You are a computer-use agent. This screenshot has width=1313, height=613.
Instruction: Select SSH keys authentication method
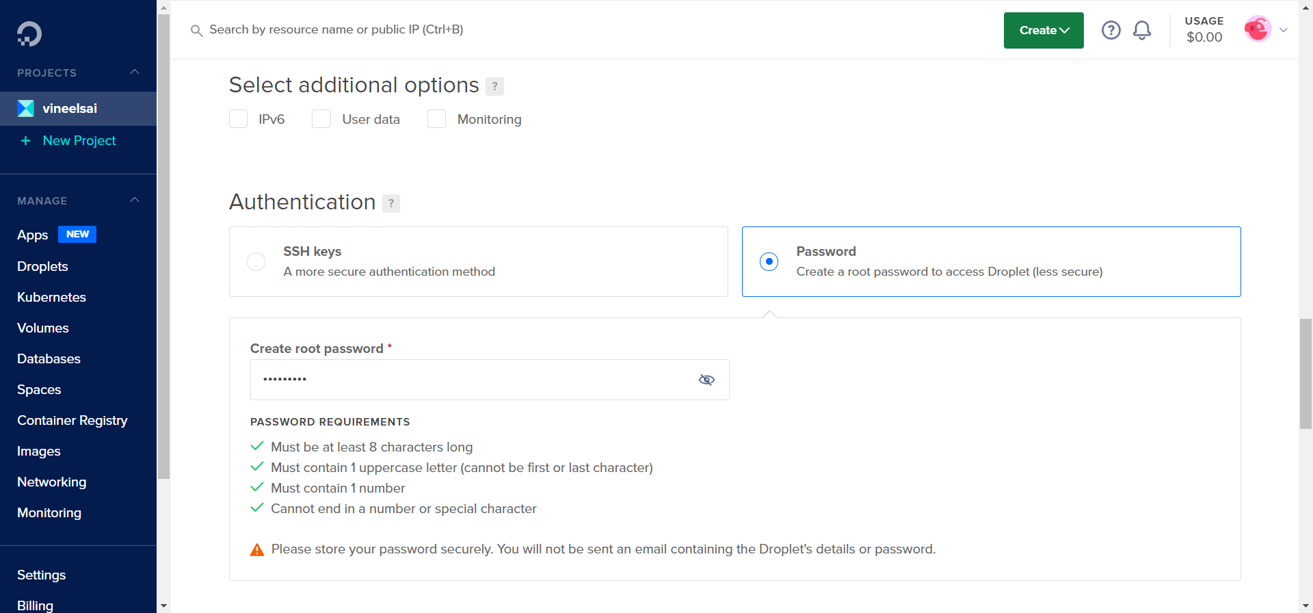pyautogui.click(x=256, y=261)
